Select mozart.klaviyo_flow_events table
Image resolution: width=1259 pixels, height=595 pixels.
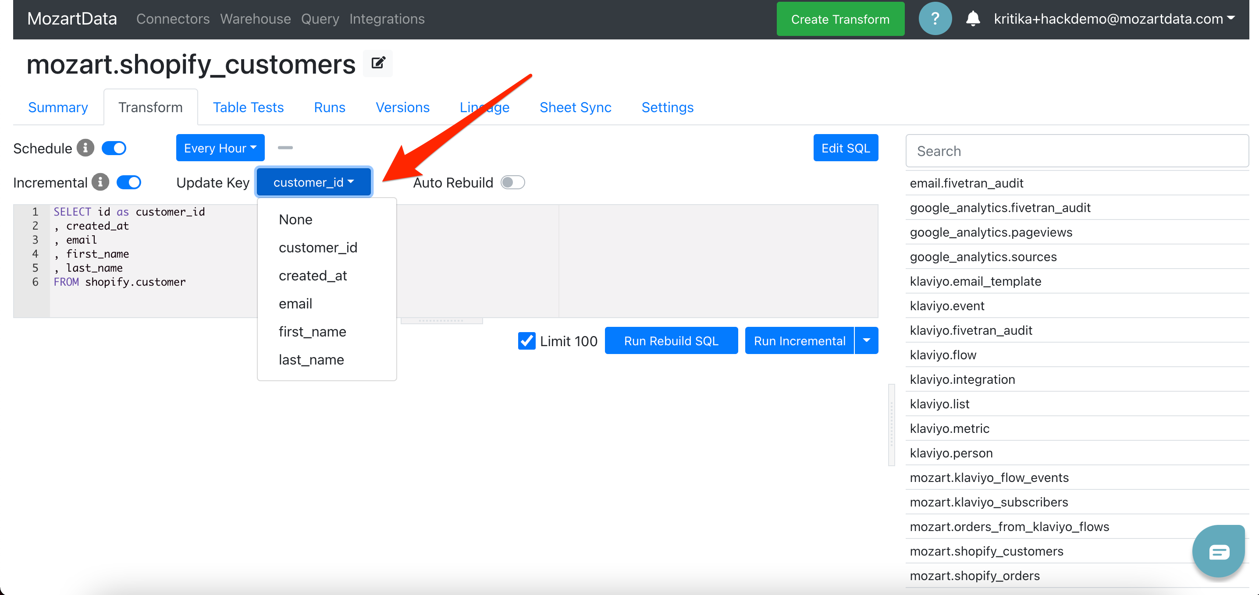pyautogui.click(x=1077, y=478)
